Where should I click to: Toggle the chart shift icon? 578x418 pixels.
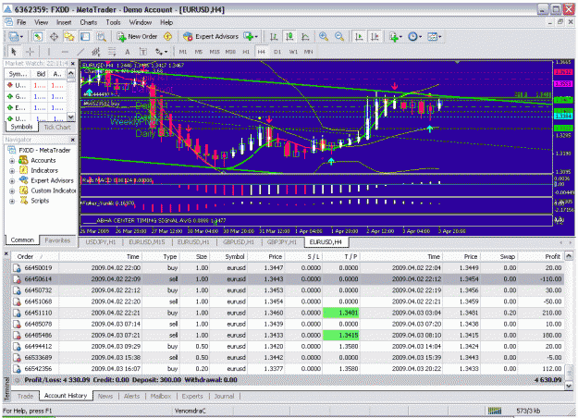tap(375, 36)
